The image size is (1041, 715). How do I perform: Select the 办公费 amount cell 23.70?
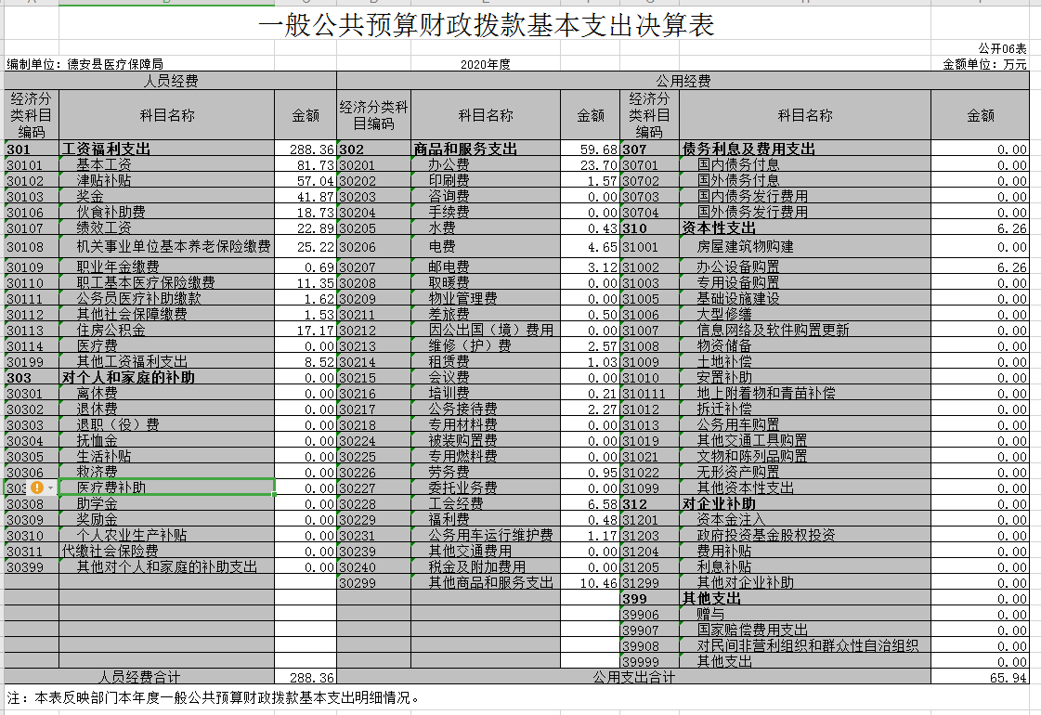click(x=591, y=164)
